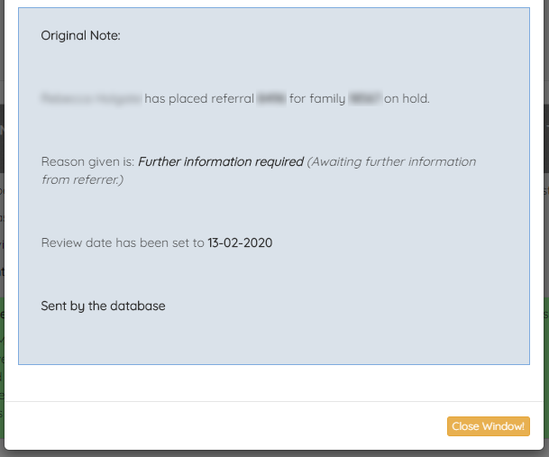Click the blurred referral number
This screenshot has width=549, height=457.
coord(271,98)
